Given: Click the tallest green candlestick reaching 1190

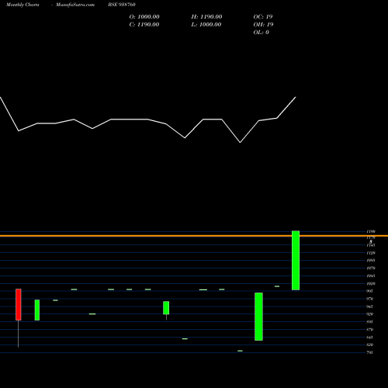Looking at the screenshot, I should (296, 260).
